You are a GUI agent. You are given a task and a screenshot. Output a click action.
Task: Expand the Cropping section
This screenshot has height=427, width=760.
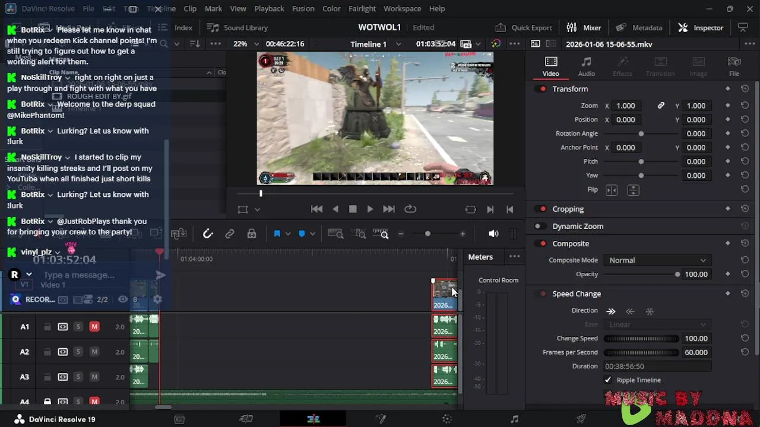(568, 209)
